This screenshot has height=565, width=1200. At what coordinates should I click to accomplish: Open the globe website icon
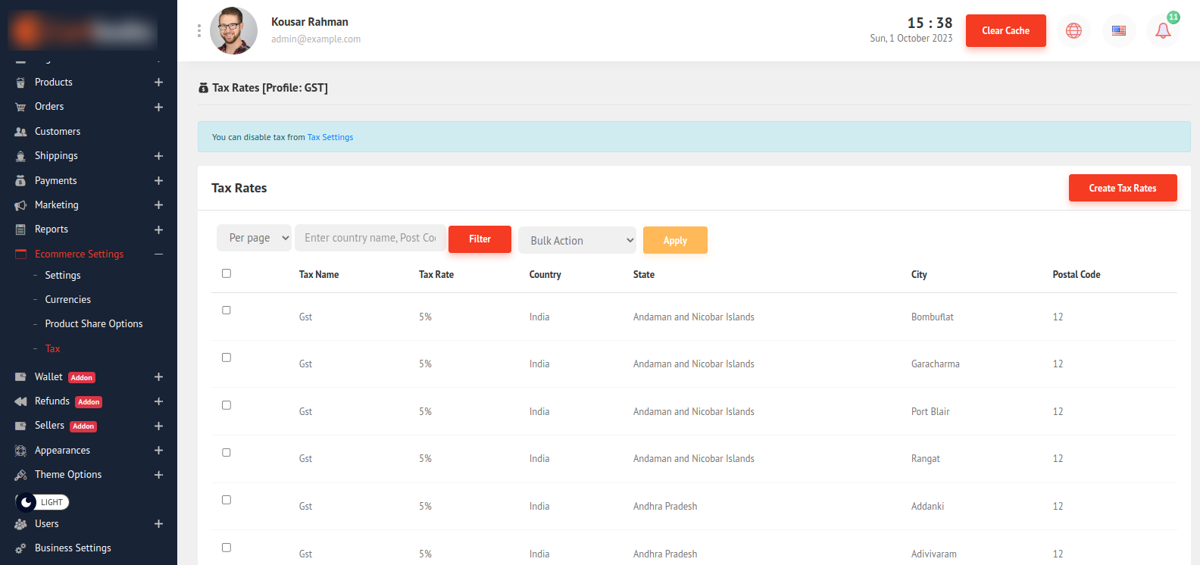pos(1073,31)
